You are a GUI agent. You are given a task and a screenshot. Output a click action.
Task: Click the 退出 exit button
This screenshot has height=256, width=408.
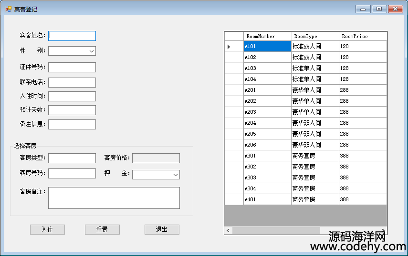tap(162, 230)
